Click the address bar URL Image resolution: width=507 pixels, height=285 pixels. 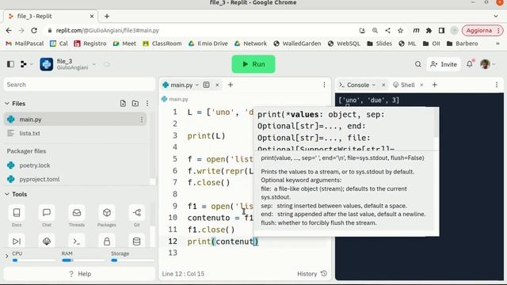pyautogui.click(x=108, y=30)
